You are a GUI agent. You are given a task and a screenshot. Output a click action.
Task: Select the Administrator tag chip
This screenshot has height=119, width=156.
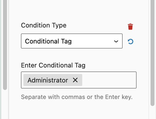(x=48, y=80)
